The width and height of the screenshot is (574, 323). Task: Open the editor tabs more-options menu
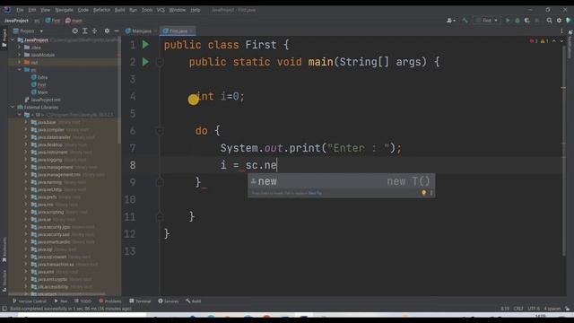pos(561,31)
